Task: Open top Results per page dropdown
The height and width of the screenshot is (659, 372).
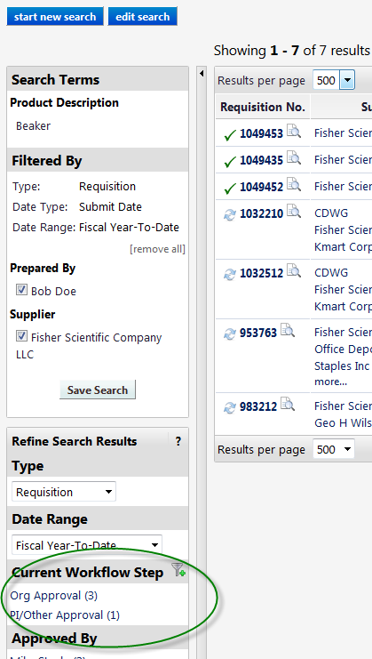Action: click(x=334, y=80)
